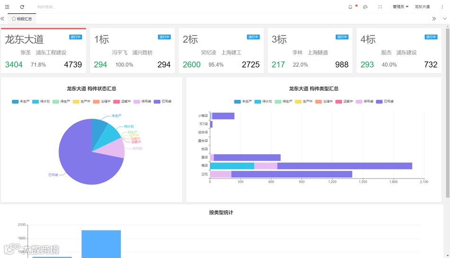The image size is (450, 258).
Task: Toggle 生产中 in status pie legend
Action: (x=81, y=101)
